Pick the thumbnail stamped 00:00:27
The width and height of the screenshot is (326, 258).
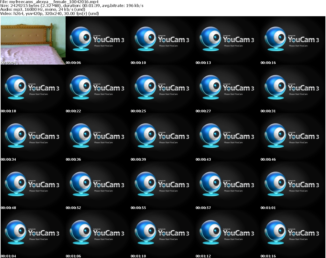tap(228, 89)
